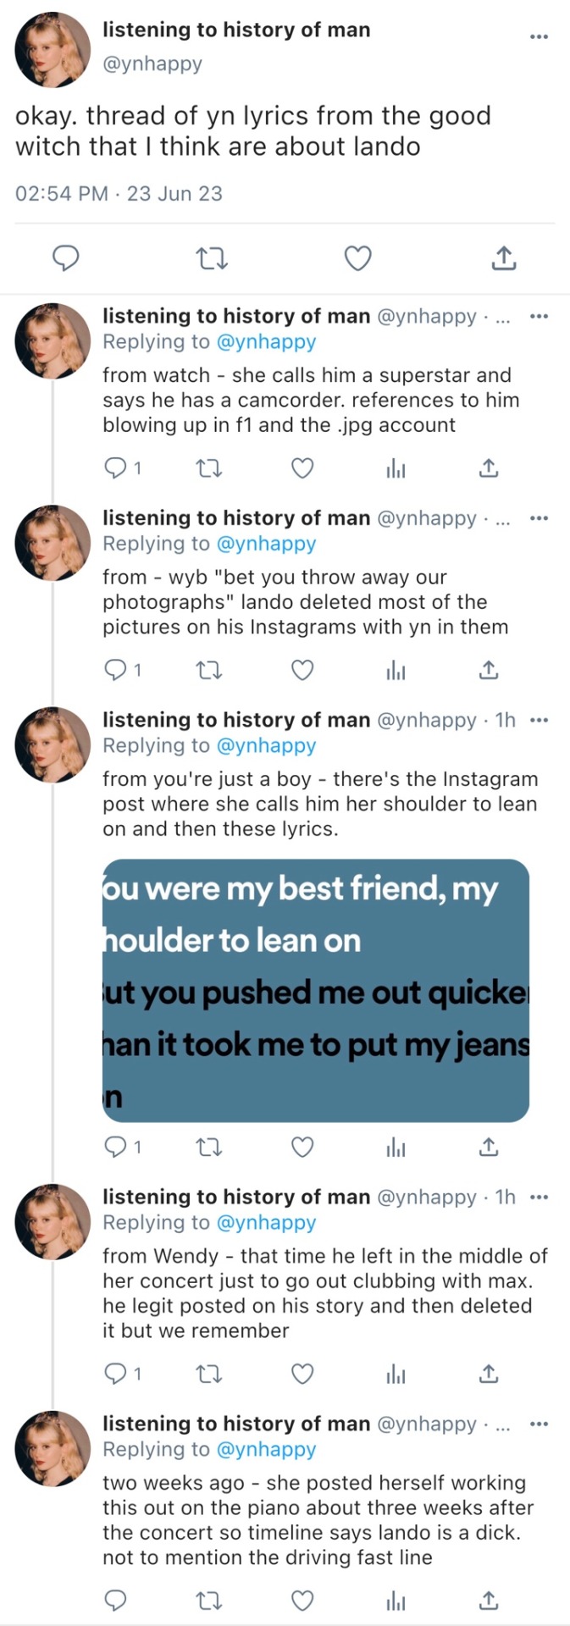Reply to the 'from watch' tweet

[x=115, y=467]
